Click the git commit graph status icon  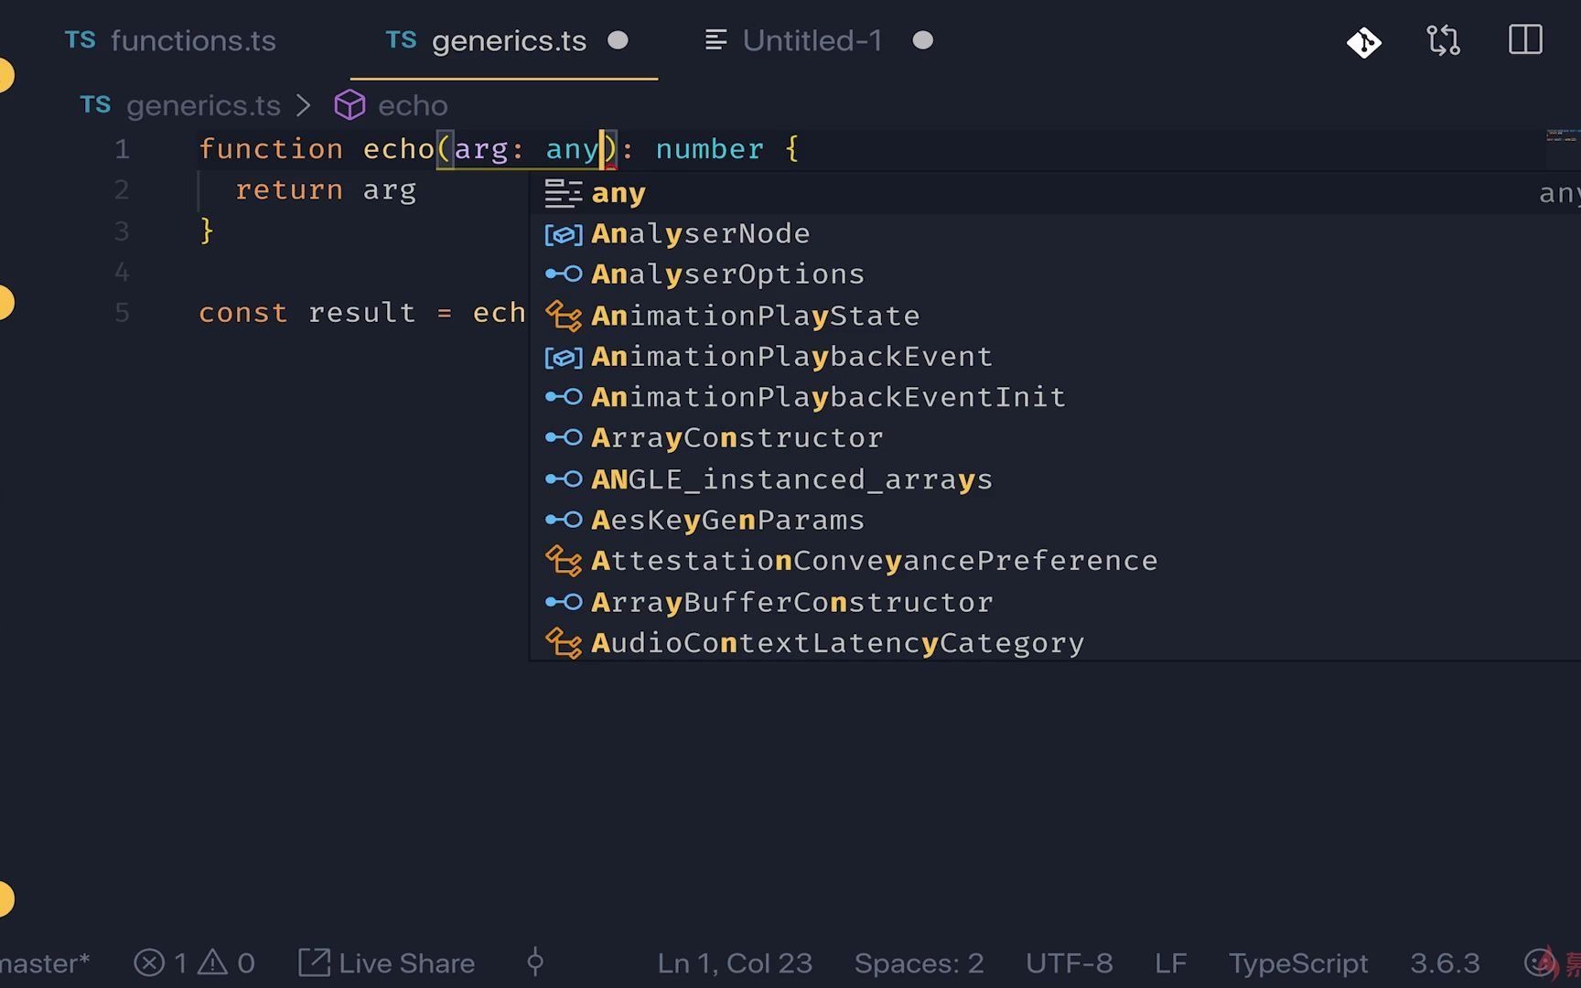535,963
